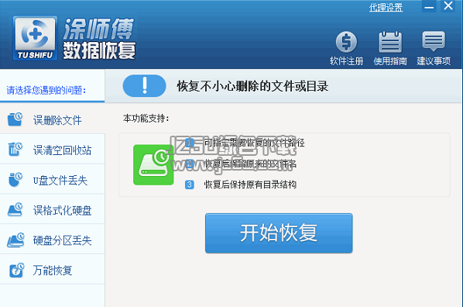Select 误清空回收站 in the sidebar

point(53,150)
